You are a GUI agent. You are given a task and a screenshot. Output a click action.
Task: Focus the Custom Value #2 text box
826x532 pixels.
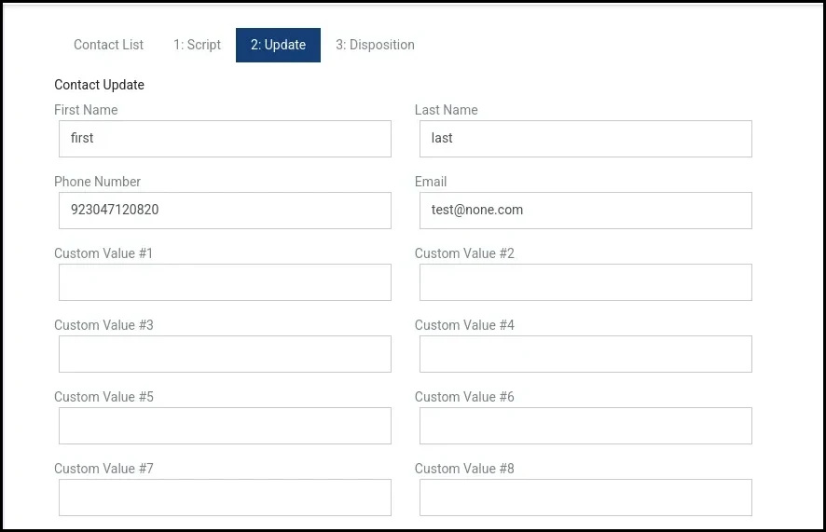[x=585, y=282]
